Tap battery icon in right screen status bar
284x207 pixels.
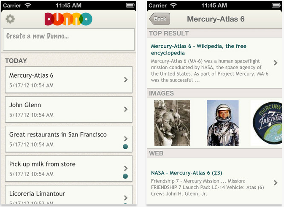[x=276, y=5]
